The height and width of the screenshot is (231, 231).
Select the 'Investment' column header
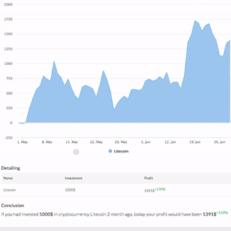tap(74, 178)
